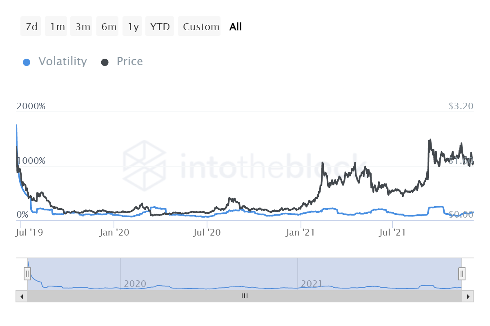Choose the 6m time range
This screenshot has height=326, width=490.
click(109, 27)
